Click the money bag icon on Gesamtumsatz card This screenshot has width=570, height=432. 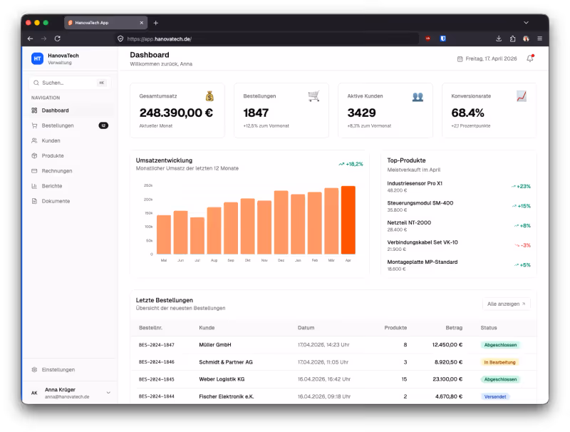(209, 96)
